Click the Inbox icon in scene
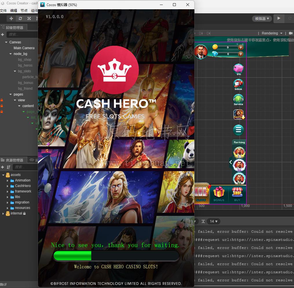The image size is (294, 288). 238,85
